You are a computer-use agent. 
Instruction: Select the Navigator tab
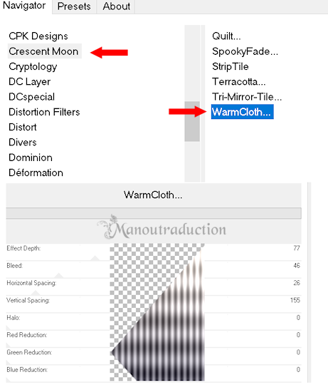(24, 6)
